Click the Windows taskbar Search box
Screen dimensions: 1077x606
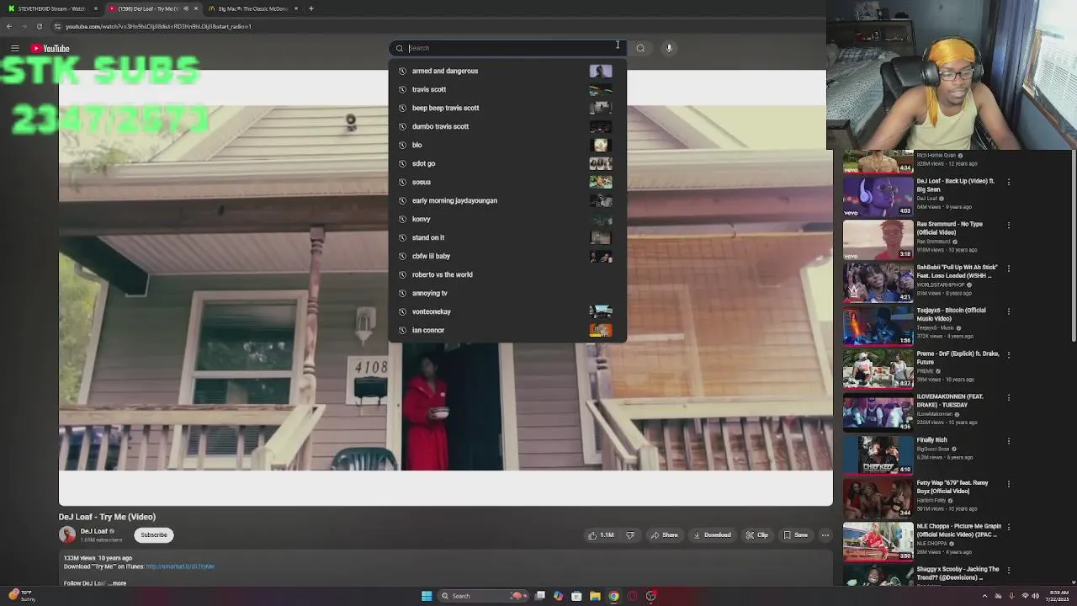[482, 596]
